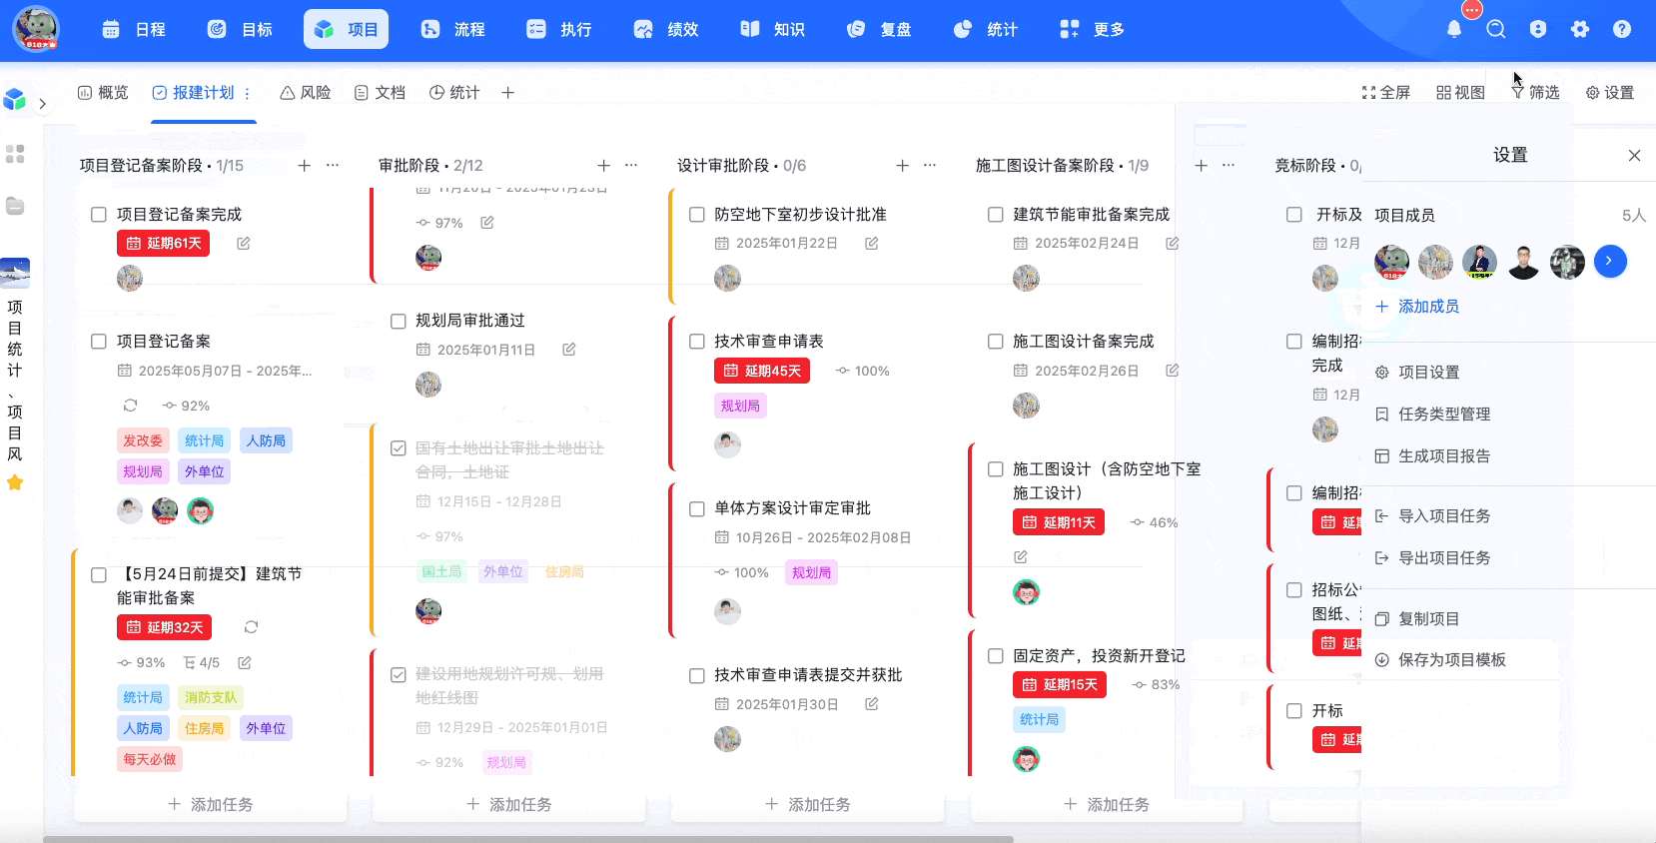Click 添加成员 in settings panel

point(1417,307)
